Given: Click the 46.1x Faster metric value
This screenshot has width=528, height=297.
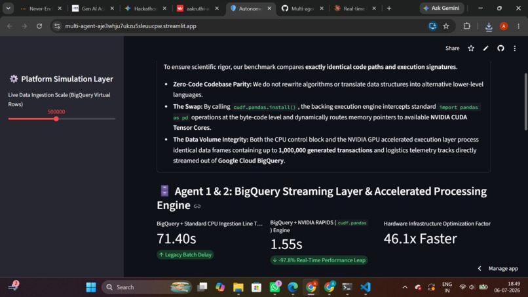Looking at the screenshot, I should click(x=421, y=239).
